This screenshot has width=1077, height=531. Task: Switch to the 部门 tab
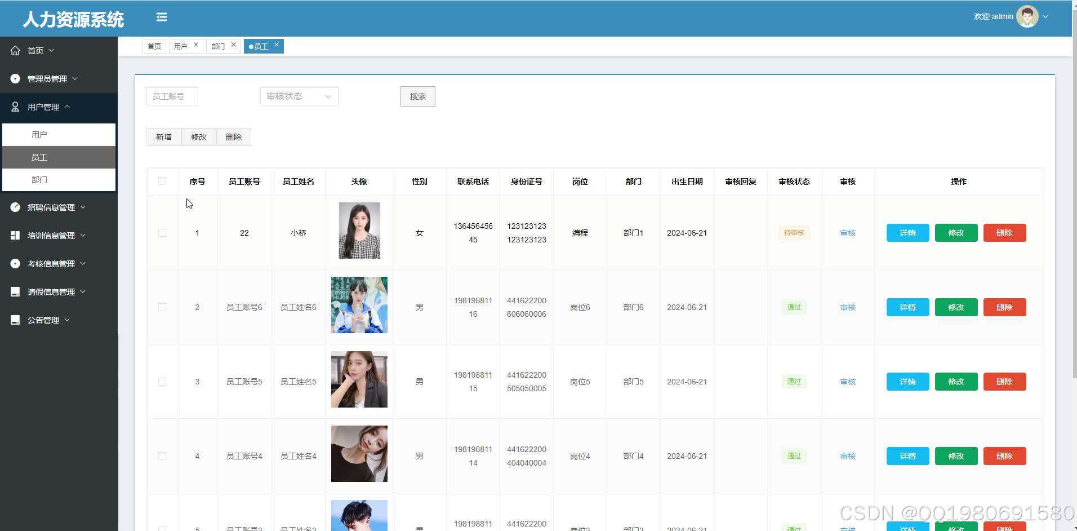pyautogui.click(x=219, y=46)
